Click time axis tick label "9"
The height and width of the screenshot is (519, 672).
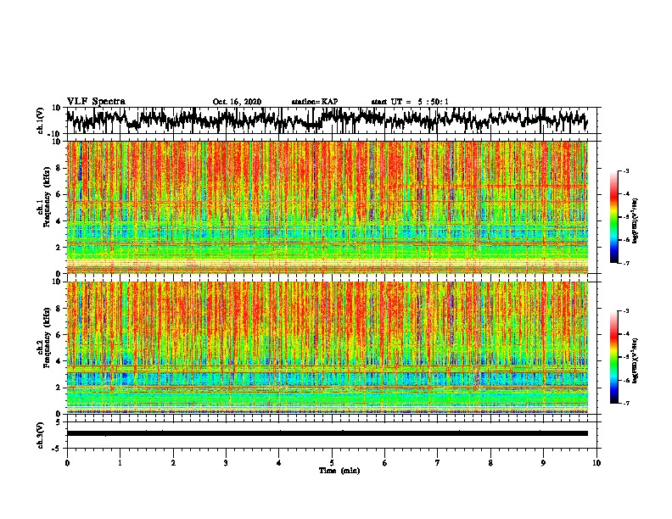pyautogui.click(x=543, y=463)
